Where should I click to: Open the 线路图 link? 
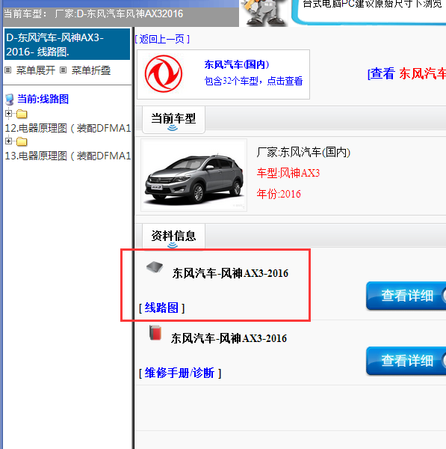pyautogui.click(x=161, y=308)
